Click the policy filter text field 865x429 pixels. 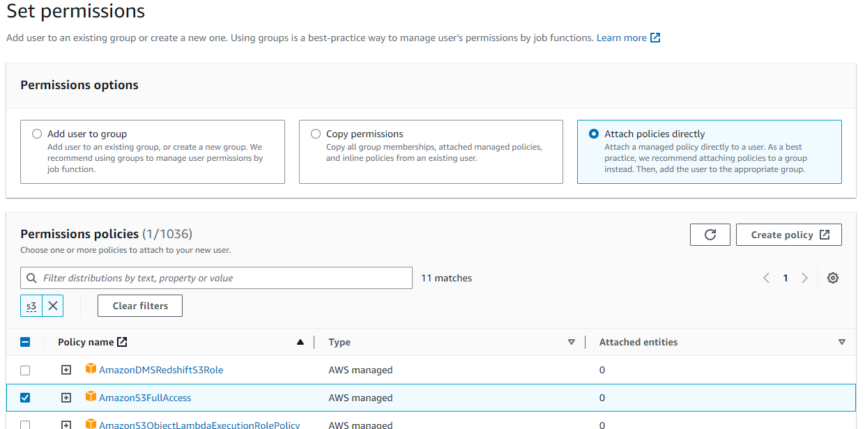(216, 278)
